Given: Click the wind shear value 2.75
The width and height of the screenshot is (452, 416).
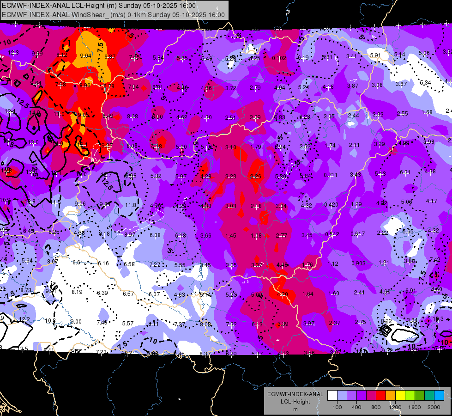Looking at the screenshot, I should click(360, 322).
